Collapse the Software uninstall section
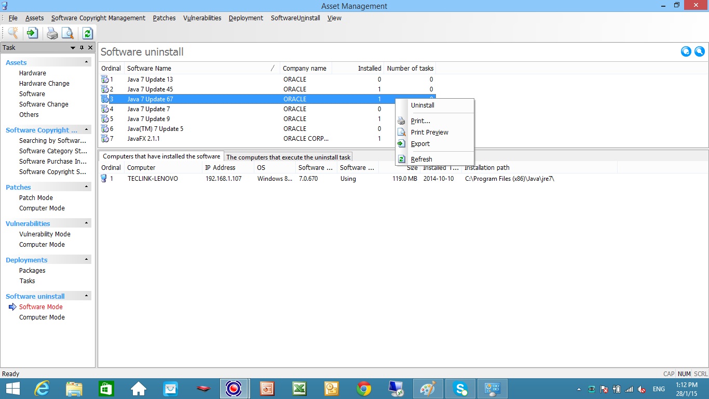This screenshot has width=709, height=399. click(x=87, y=296)
